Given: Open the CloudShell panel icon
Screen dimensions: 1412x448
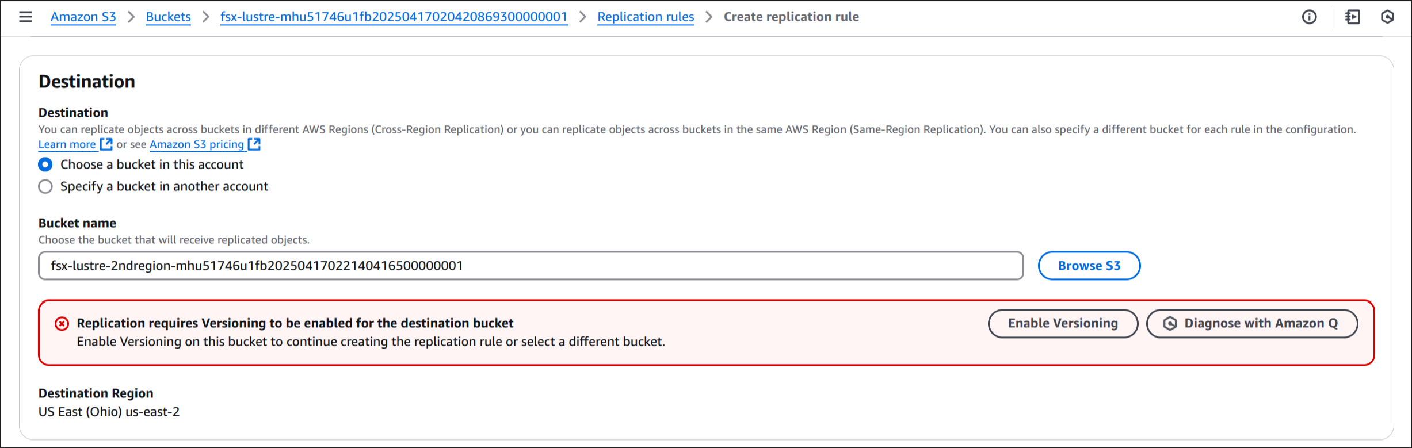Looking at the screenshot, I should pyautogui.click(x=1353, y=17).
